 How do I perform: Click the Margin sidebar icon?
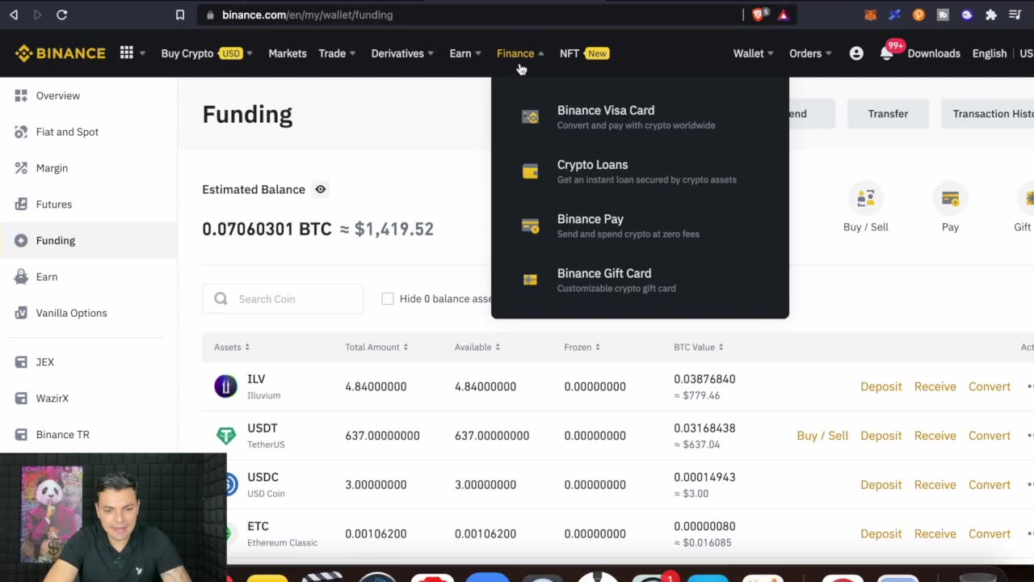click(21, 168)
